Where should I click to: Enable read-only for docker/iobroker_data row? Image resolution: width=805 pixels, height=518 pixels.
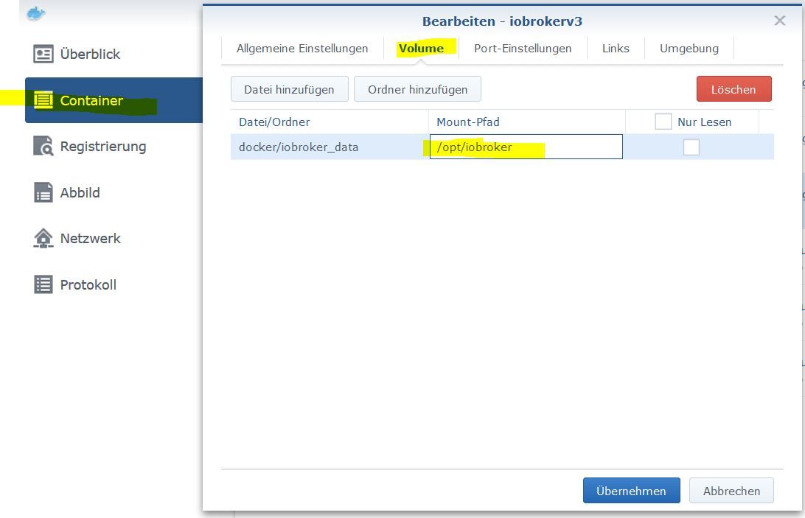pos(691,147)
